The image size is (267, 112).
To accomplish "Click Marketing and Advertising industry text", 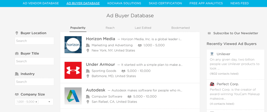I will 112,45.
